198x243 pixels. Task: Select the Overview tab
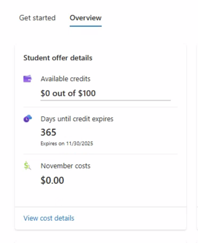86,18
